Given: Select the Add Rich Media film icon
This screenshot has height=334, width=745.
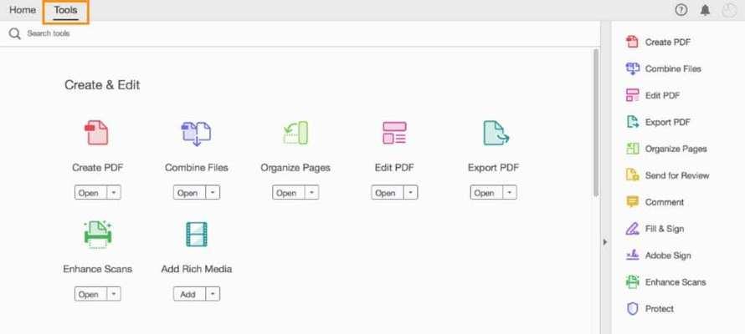Looking at the screenshot, I should [196, 234].
